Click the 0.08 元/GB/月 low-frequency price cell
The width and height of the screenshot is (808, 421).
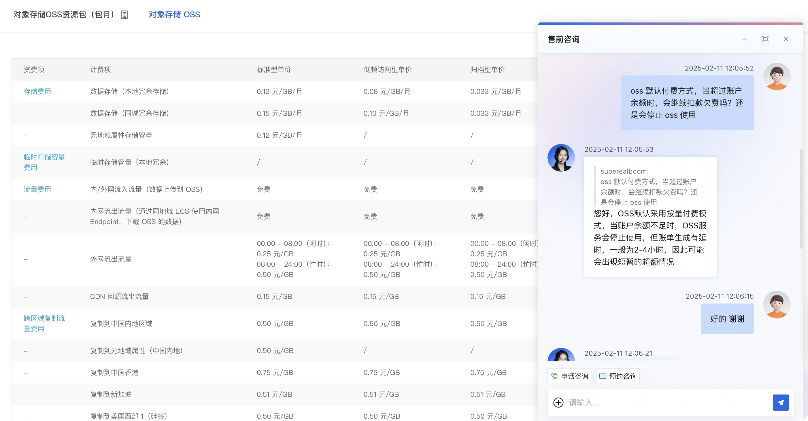coord(387,91)
